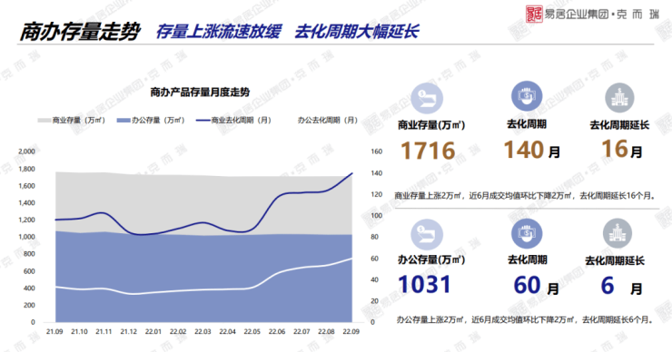The height and width of the screenshot is (352, 672).
Task: Click the 22.09 x-axis label
Action: (x=351, y=331)
